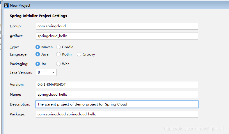229x134 pixels.
Task: Click the 'Spring Initializr Project Settings' heading
Action: [x=38, y=16]
